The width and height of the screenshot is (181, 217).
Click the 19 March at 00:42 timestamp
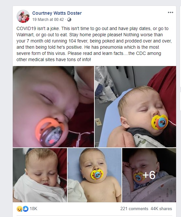pos(48,20)
